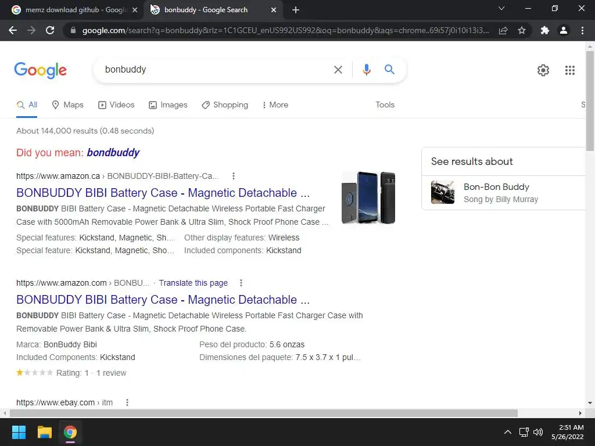Viewport: 595px width, 446px height.
Task: Open options dots for the amazon.ca result
Action: click(x=234, y=176)
